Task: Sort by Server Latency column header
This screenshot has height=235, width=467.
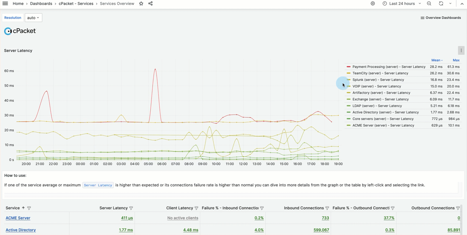Action: [113, 208]
